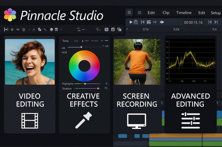This screenshot has height=147, width=222.
Task: Click the overlapping pages copy icon
Action: point(40,29)
